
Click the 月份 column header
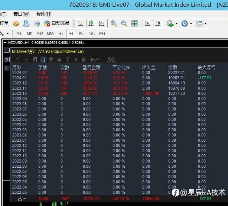[16, 67]
